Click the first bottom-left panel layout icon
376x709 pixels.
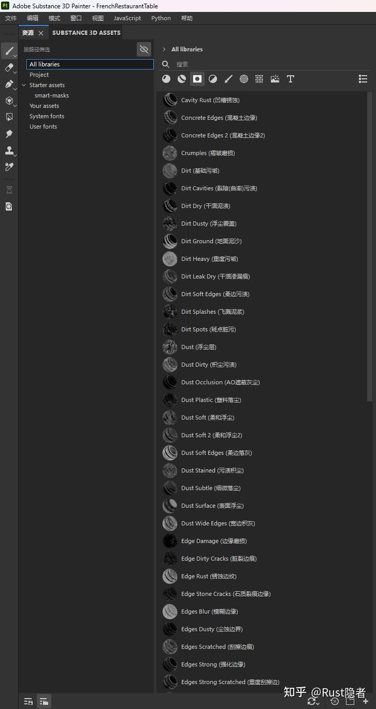28,701
